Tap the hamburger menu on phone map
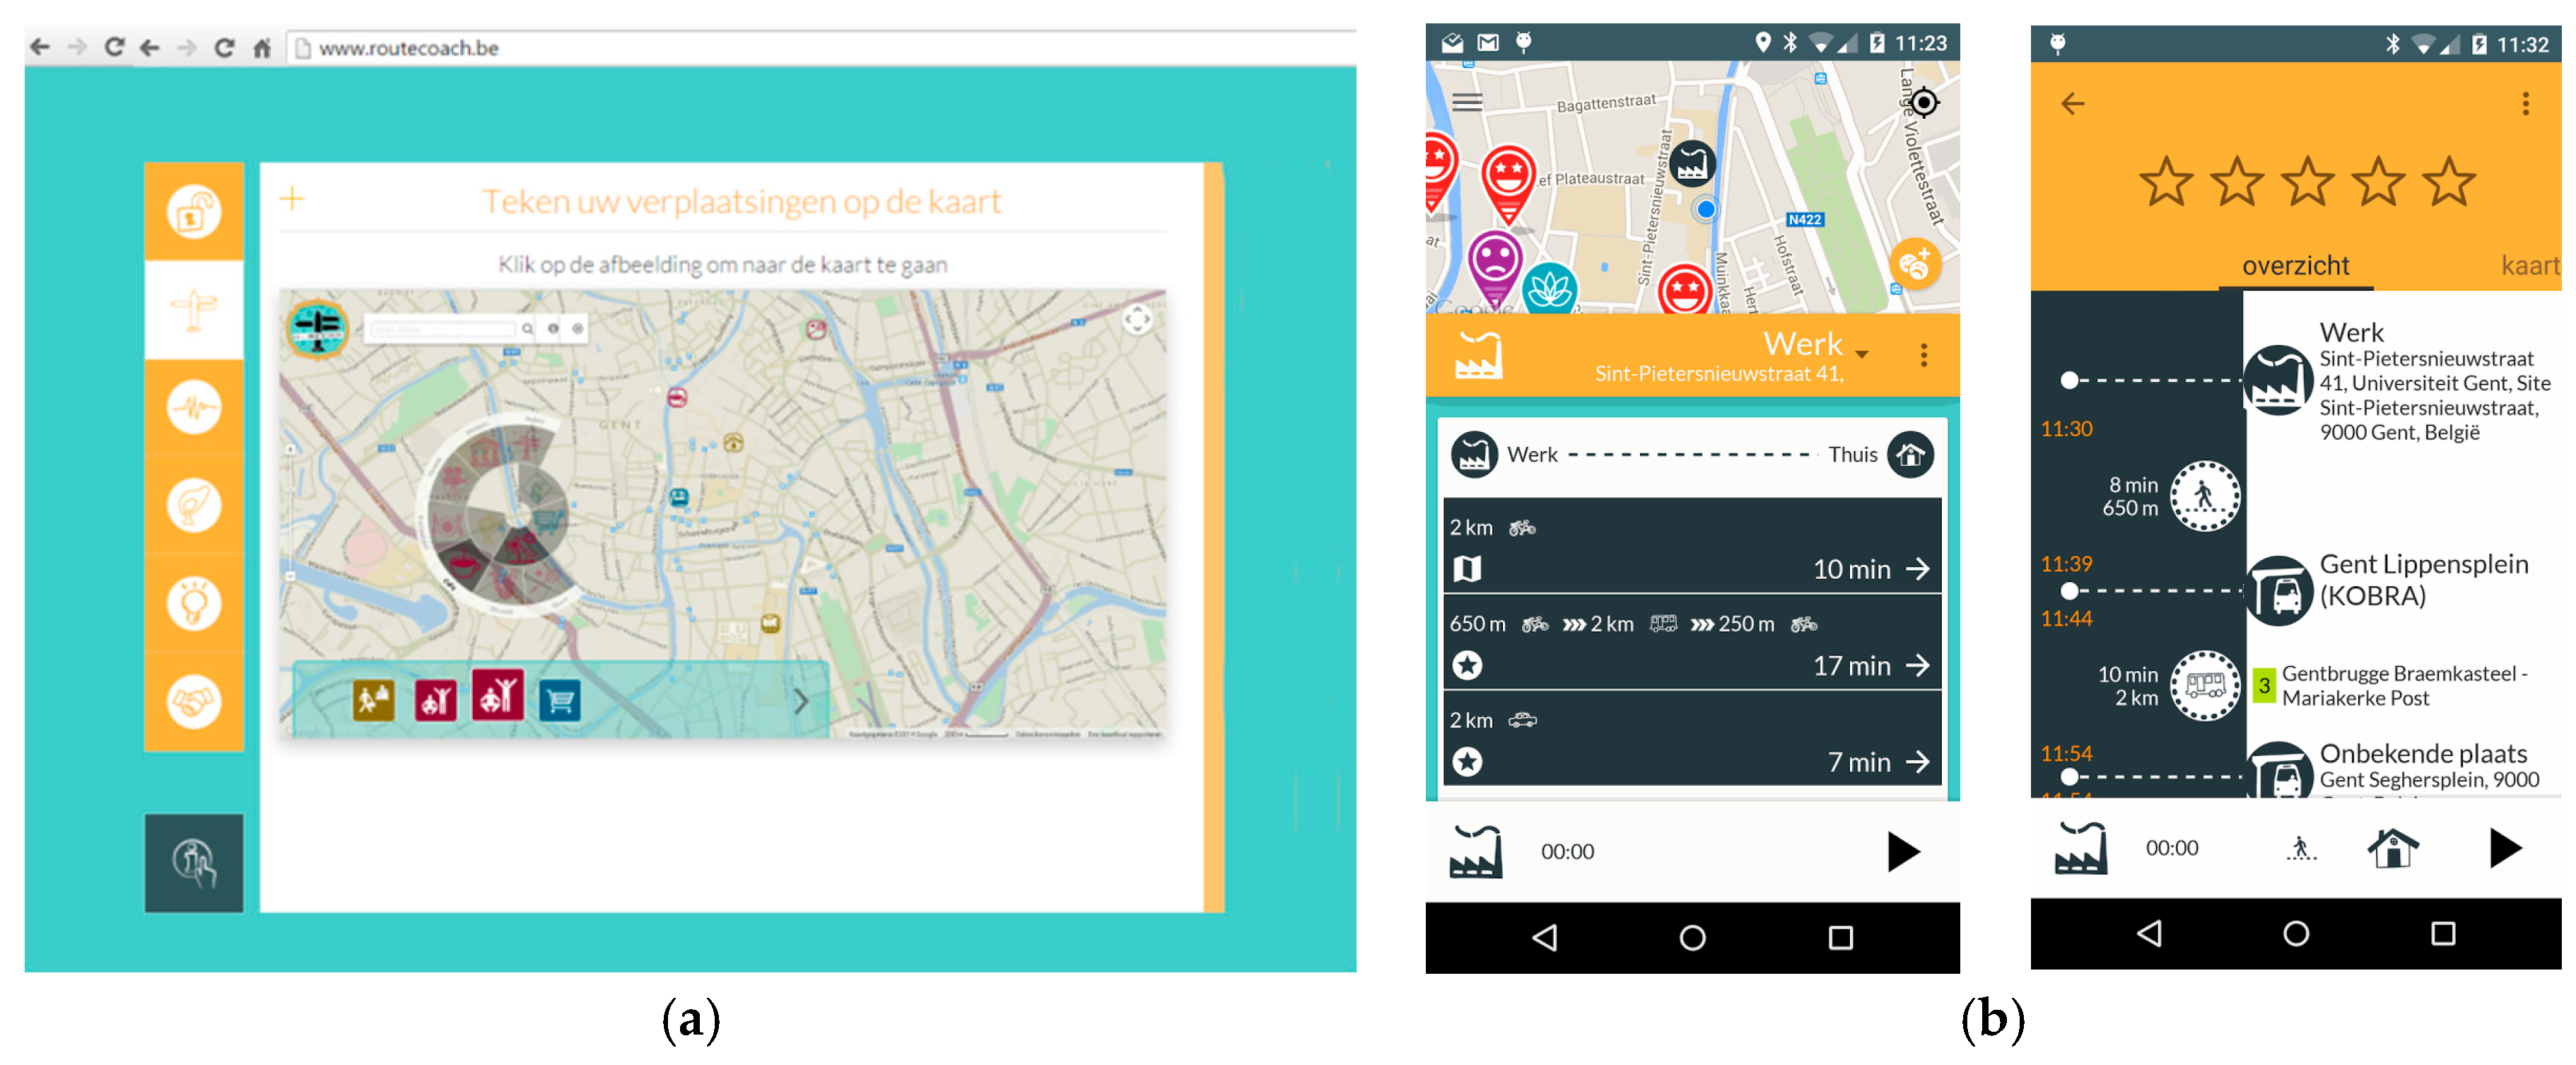2576x1065 pixels. coord(1467,102)
